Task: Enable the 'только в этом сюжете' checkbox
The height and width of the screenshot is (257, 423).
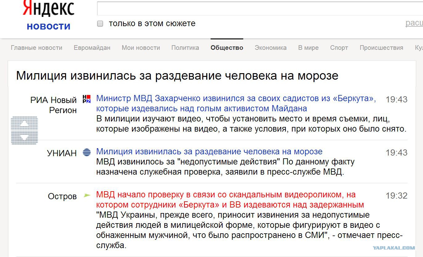Action: [100, 24]
